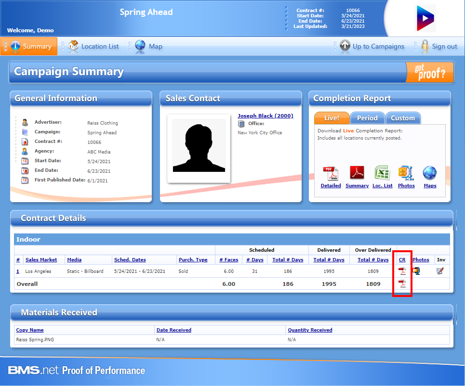Viewport: 465px width, 386px height.
Task: Open the Inv icon for Los Angeles
Action: coord(439,271)
